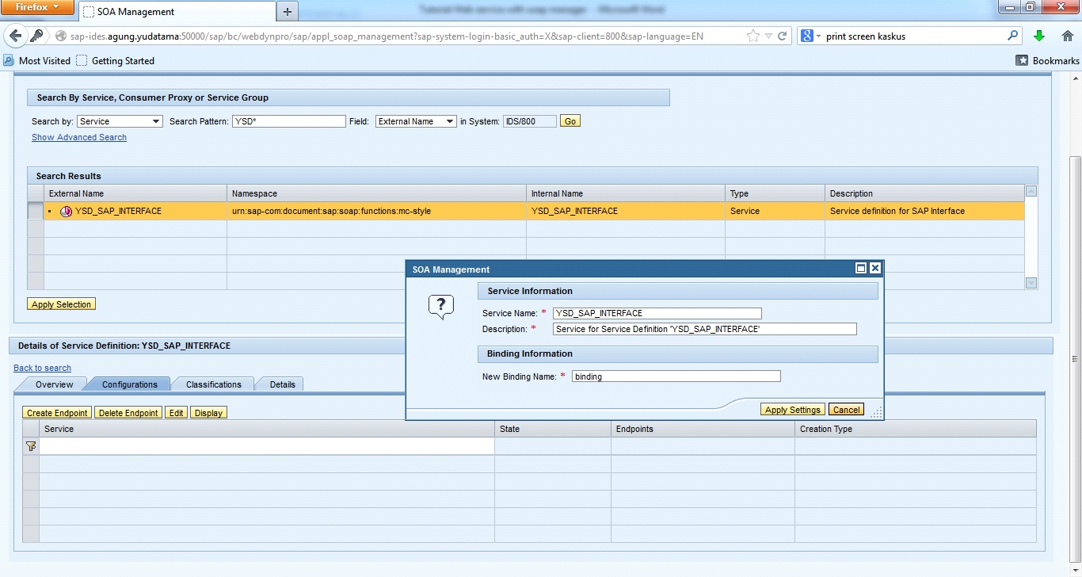Open the downloads green arrow icon

pyautogui.click(x=1039, y=36)
